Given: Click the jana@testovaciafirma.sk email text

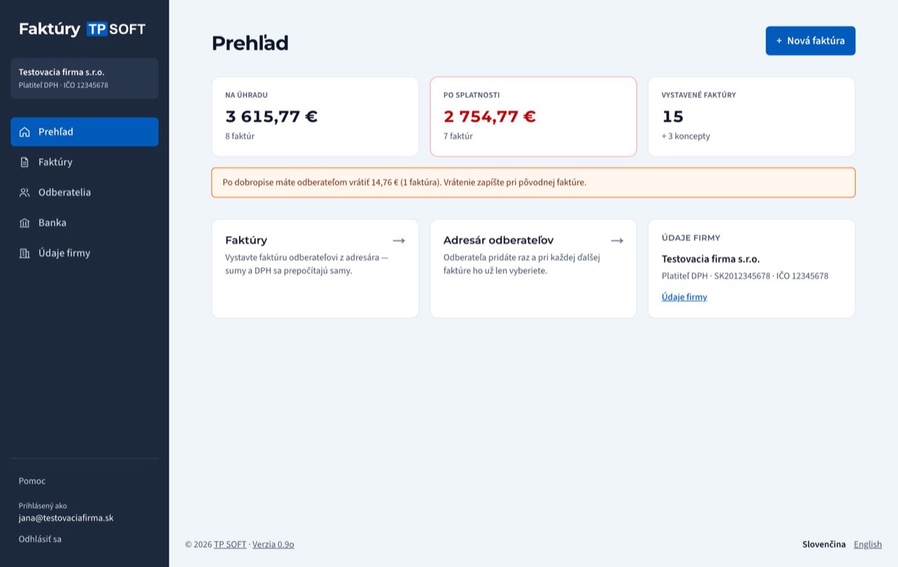Looking at the screenshot, I should click(66, 518).
